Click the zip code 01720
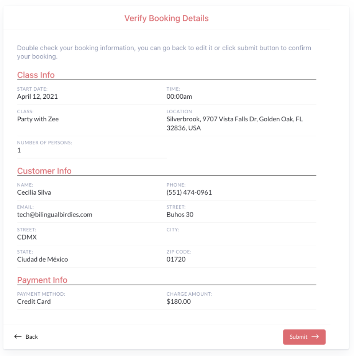Viewport: 354px width, 361px height. (x=176, y=259)
